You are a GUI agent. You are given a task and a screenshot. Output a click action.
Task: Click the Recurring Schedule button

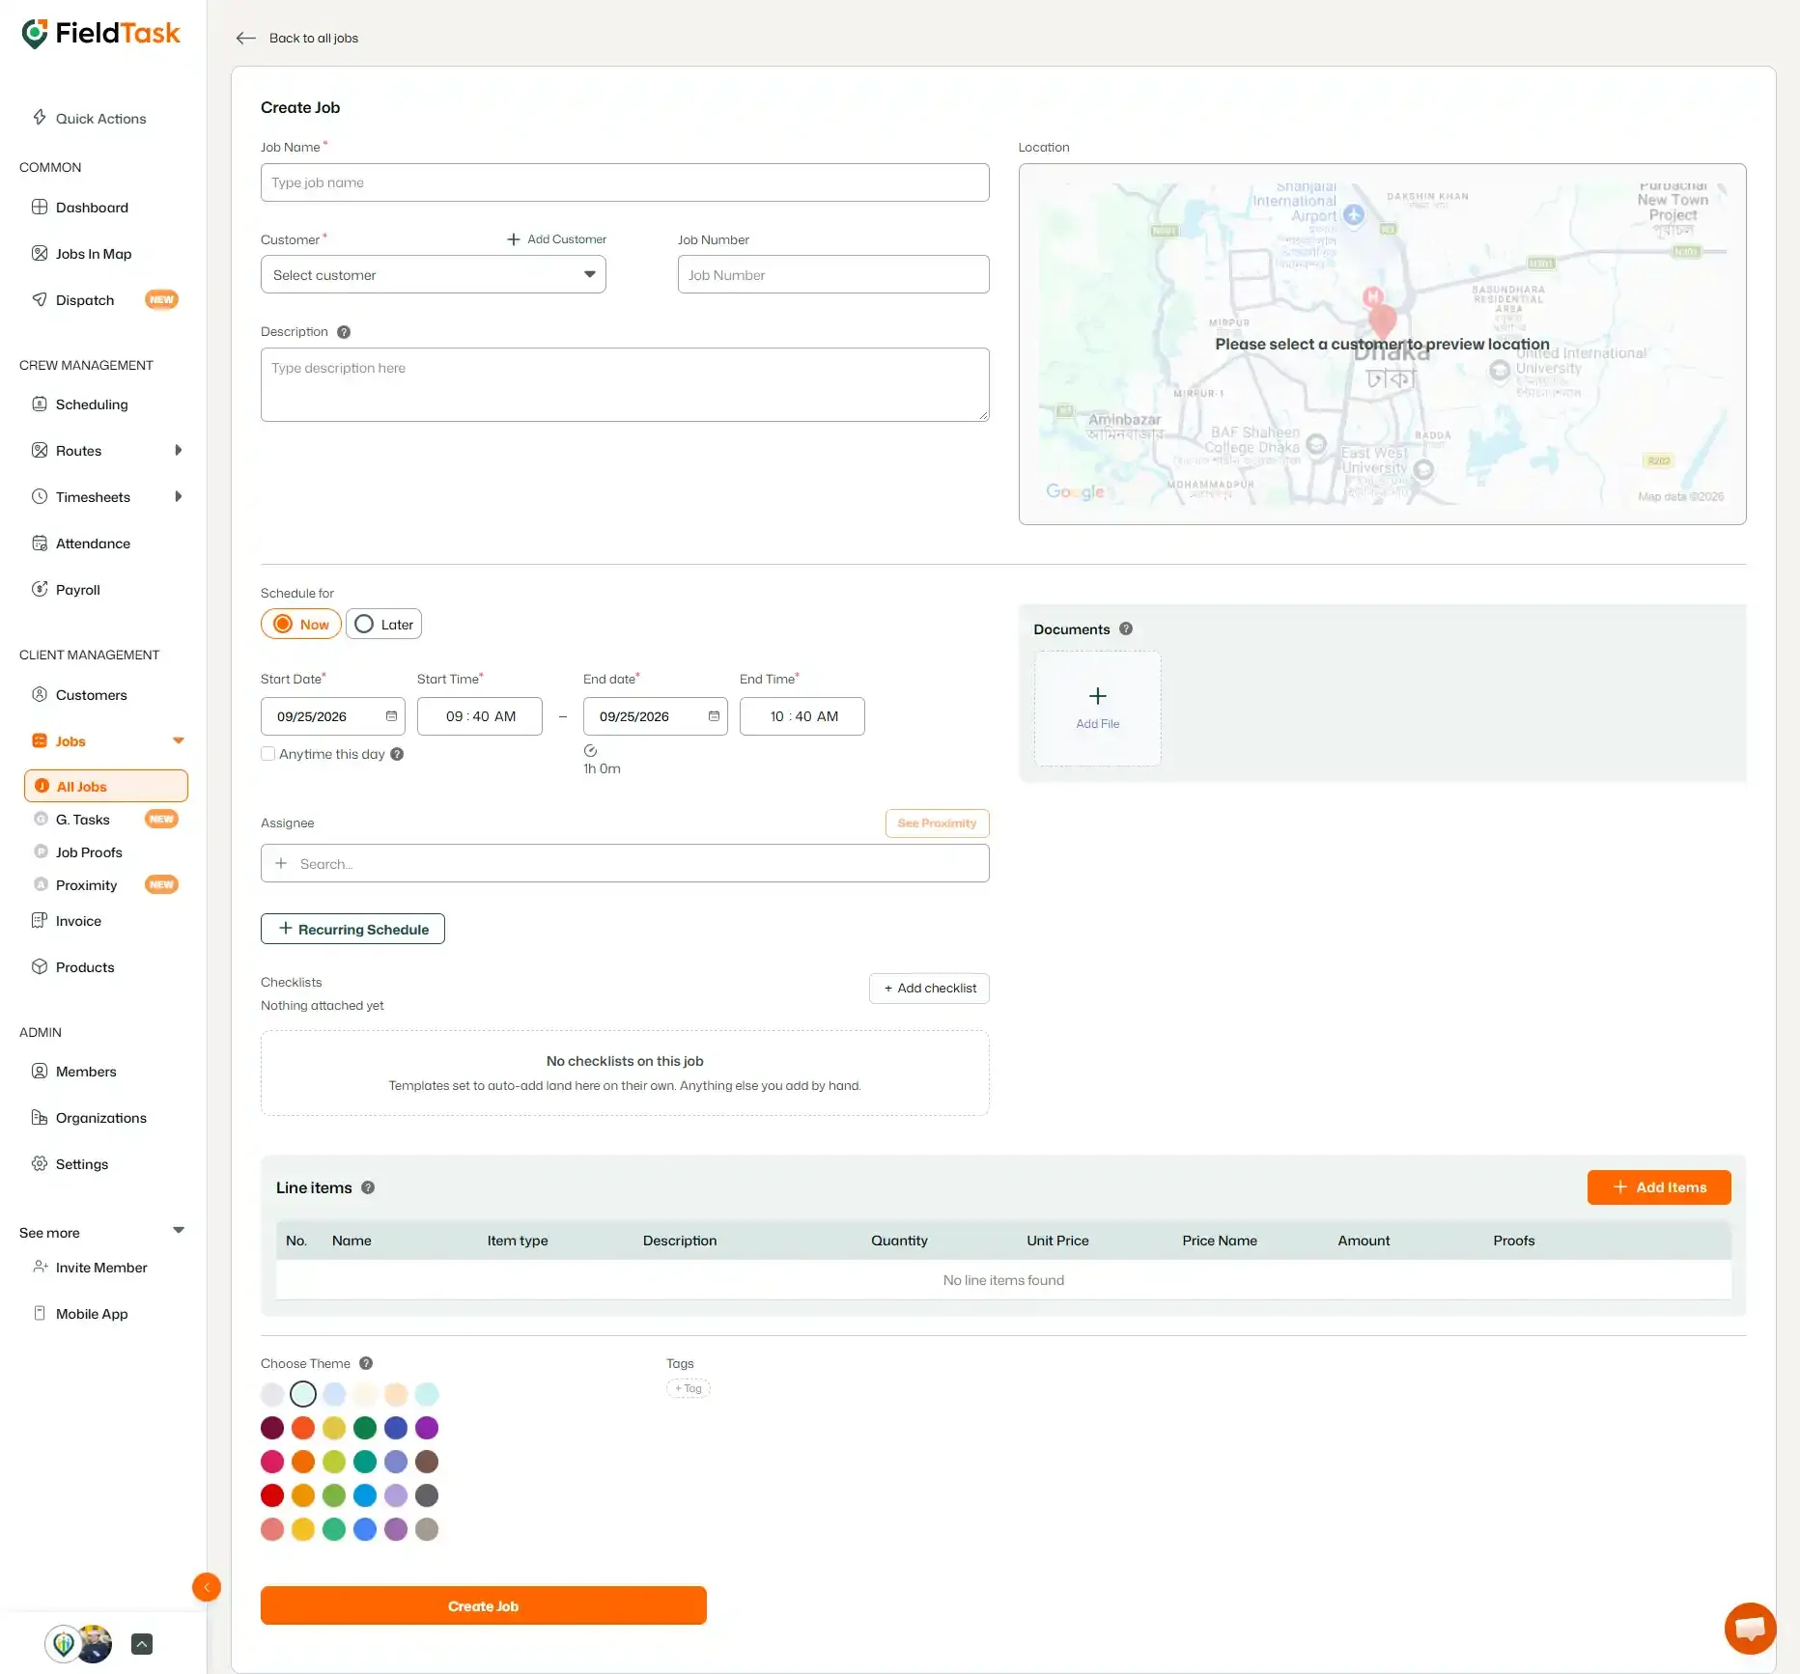[x=352, y=929]
